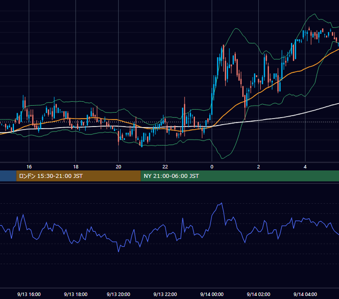Screen dimensions: 339x299
Task: Select the 2 hour label on upper axis
Action: pos(259,167)
